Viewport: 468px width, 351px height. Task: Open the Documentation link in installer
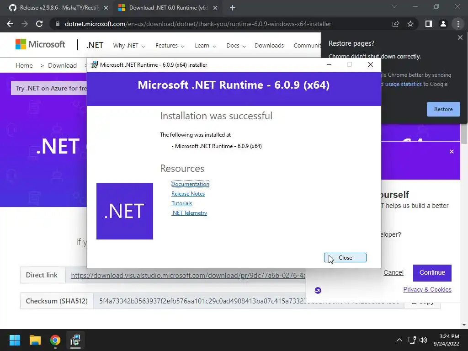pos(190,184)
